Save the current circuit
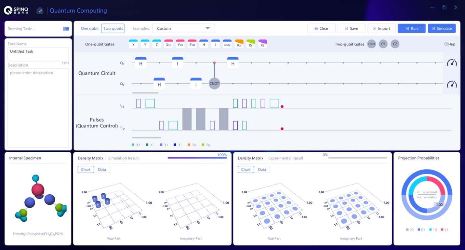The width and height of the screenshot is (465, 250). [x=352, y=28]
